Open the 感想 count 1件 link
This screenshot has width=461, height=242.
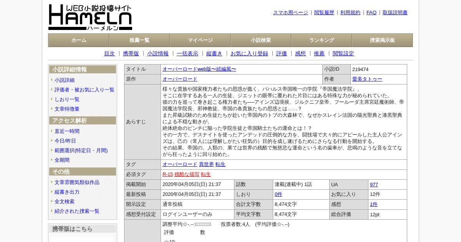[x=374, y=204]
